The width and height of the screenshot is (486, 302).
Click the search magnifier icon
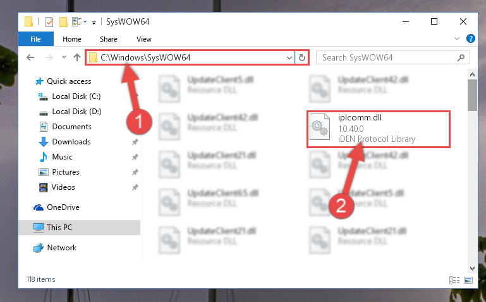click(x=461, y=57)
